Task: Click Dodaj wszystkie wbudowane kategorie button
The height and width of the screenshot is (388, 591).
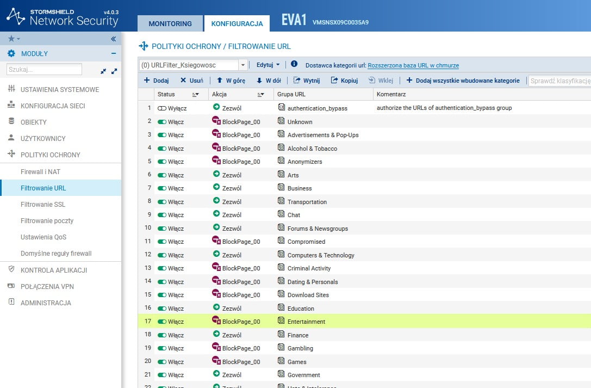Action: (x=463, y=81)
